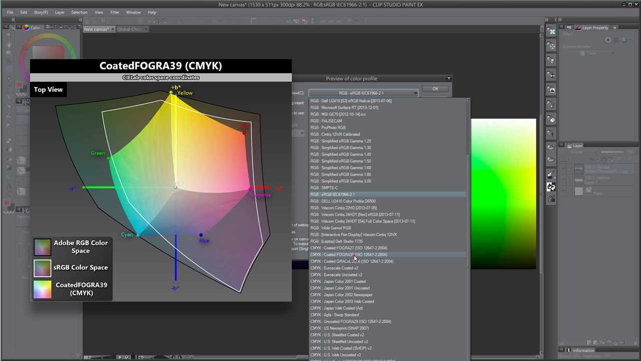Choose RGB : Wide Gamut RGB
The image size is (641, 361).
388,228
